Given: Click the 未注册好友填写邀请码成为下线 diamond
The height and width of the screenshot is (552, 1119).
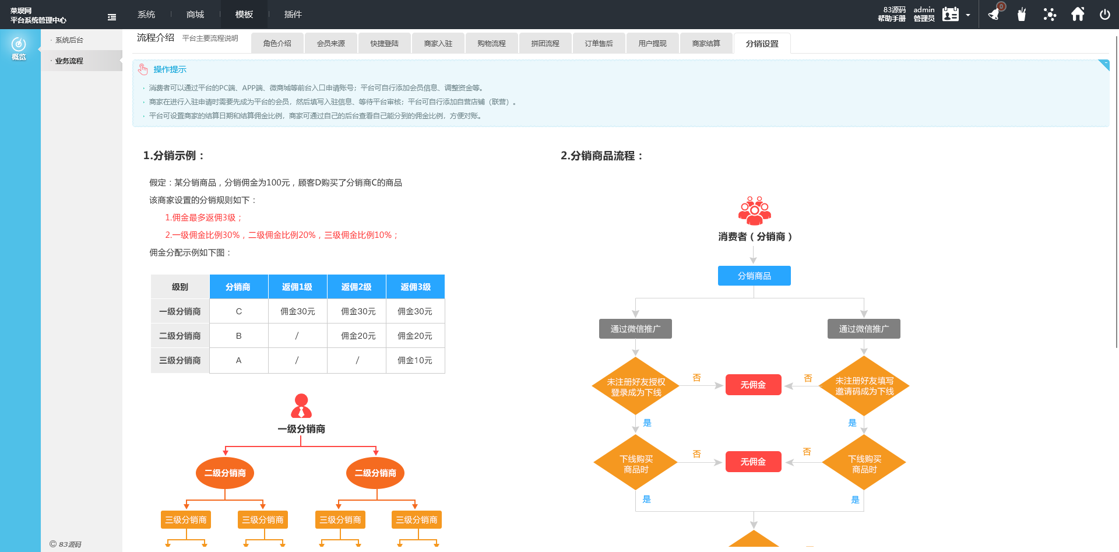Looking at the screenshot, I should pos(864,386).
